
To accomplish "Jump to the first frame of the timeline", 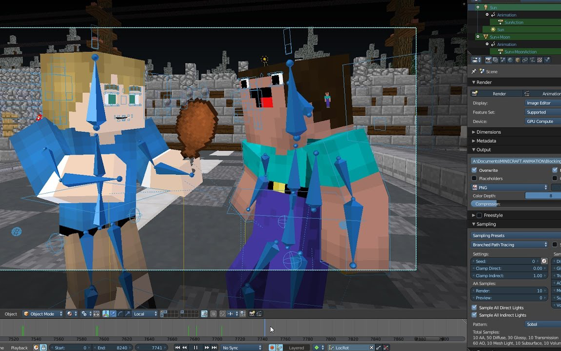I will click(177, 348).
